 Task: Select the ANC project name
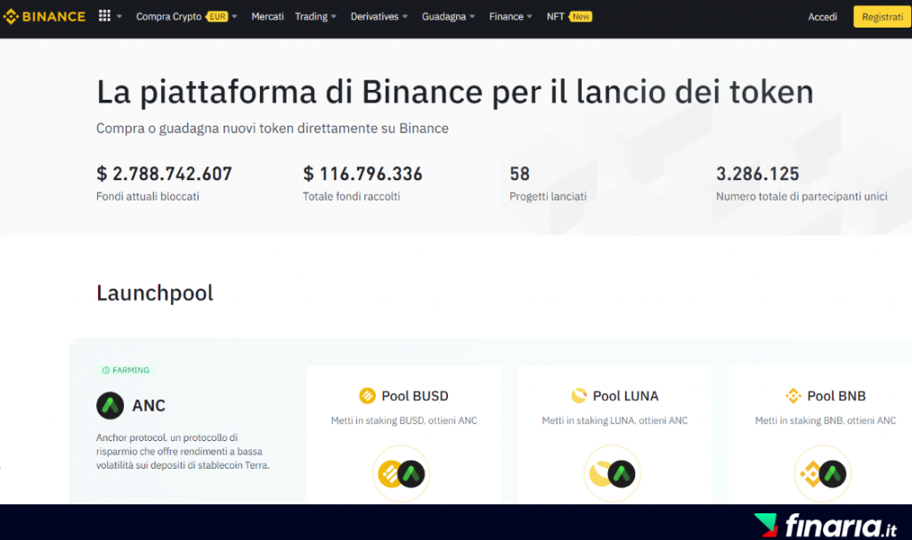coord(149,405)
